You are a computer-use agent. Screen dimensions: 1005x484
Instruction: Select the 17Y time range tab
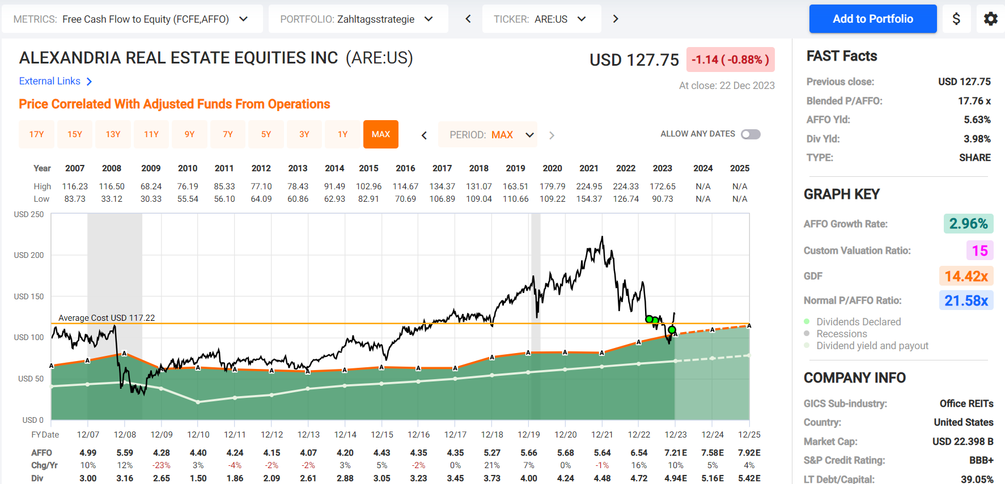point(37,134)
